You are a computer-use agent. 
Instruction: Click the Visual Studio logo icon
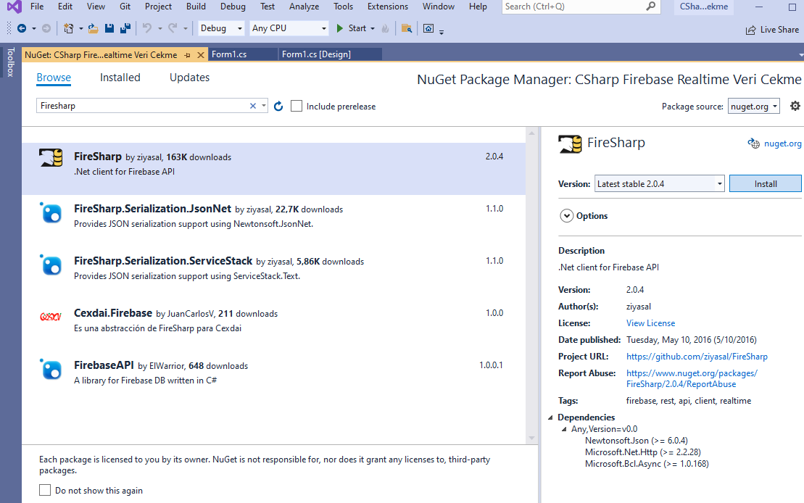[x=14, y=7]
